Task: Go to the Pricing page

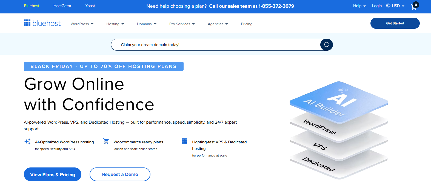Action: [x=247, y=24]
